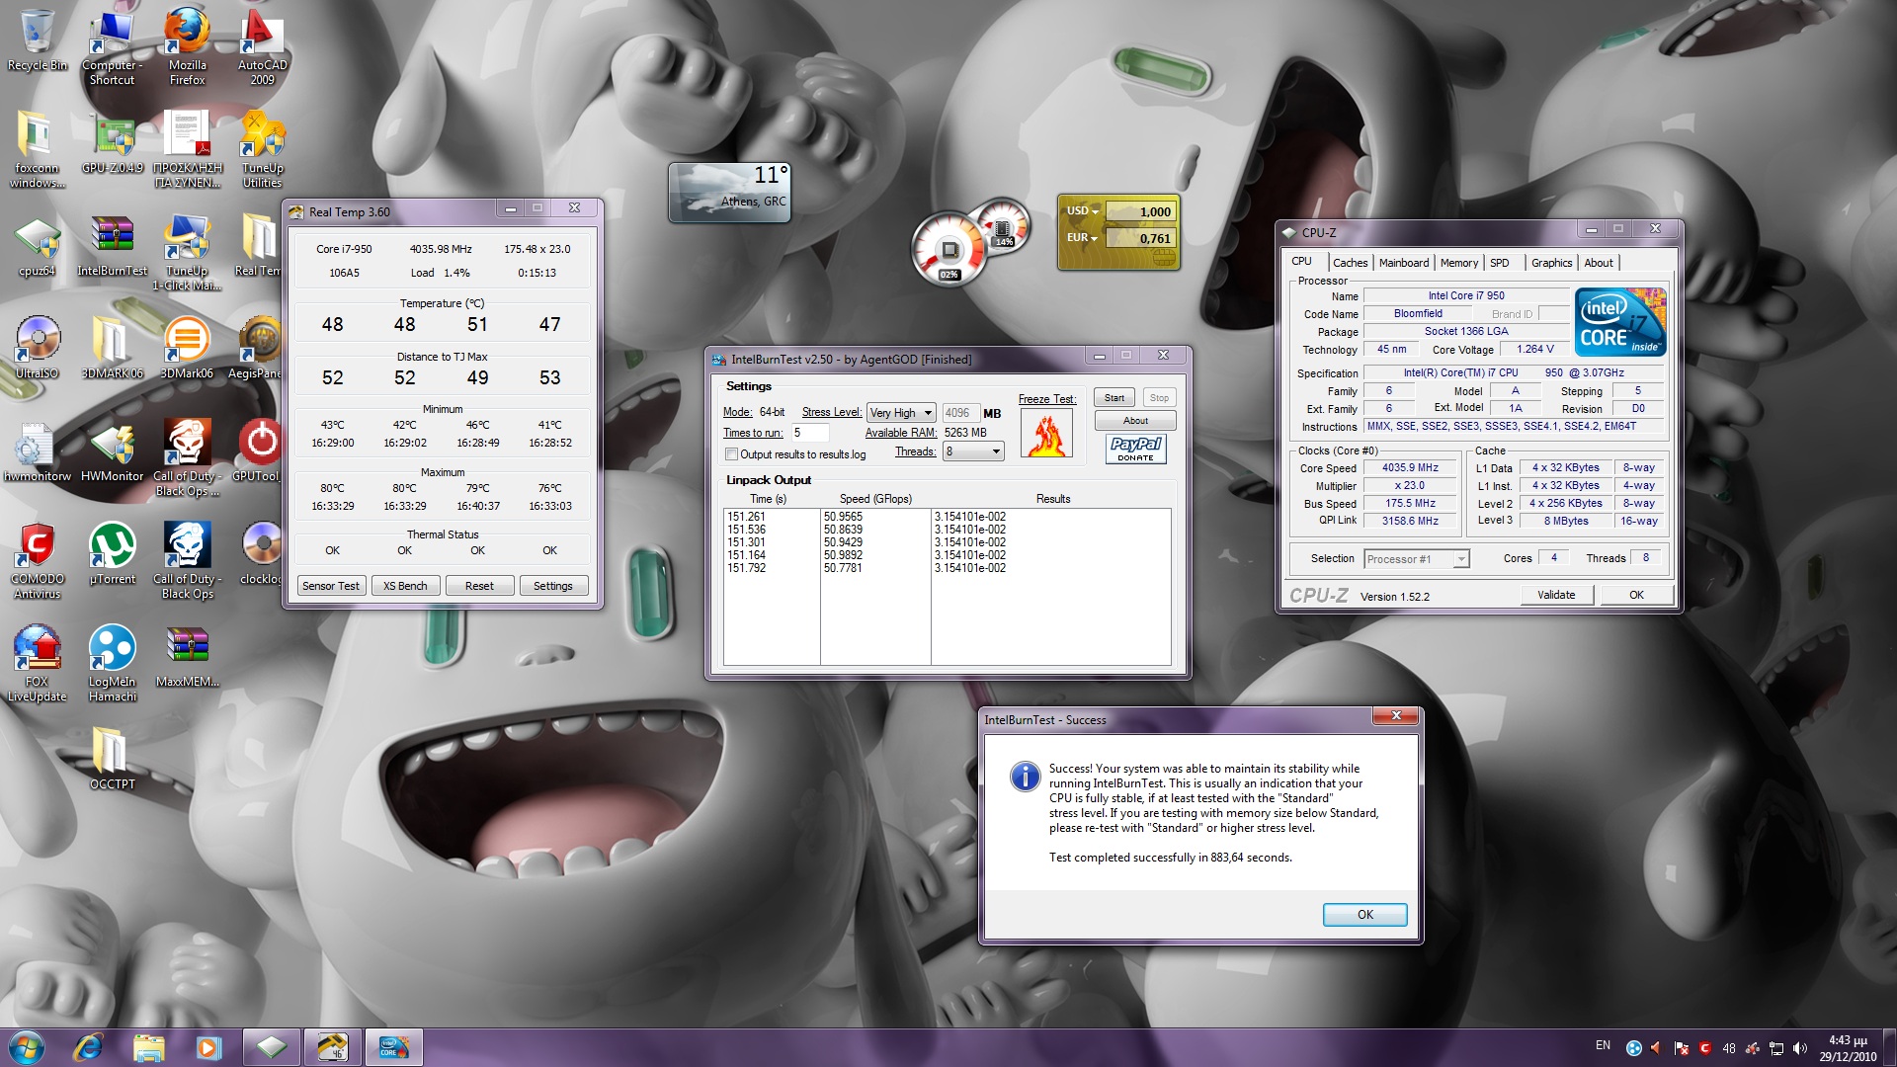Switch to the SPD tab in CPU-Z

1500,263
